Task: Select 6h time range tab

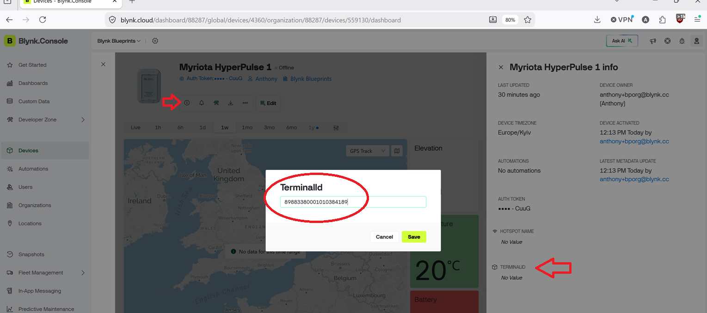Action: (180, 127)
